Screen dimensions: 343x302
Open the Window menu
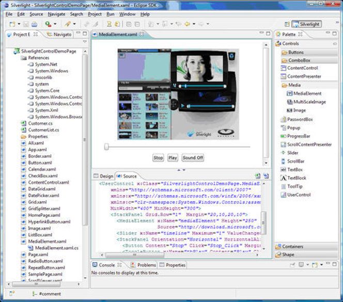point(127,14)
